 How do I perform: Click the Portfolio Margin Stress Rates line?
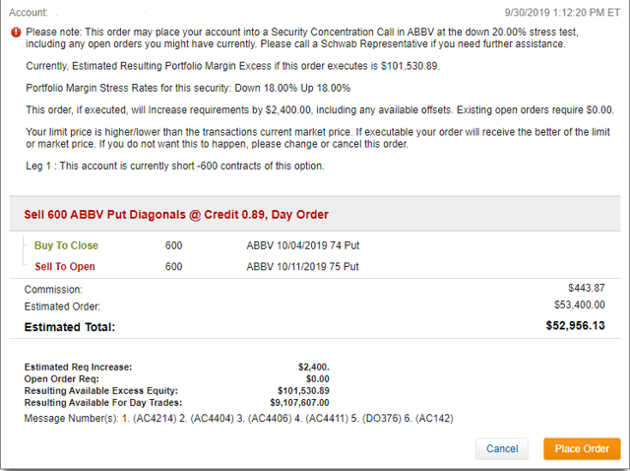point(188,88)
